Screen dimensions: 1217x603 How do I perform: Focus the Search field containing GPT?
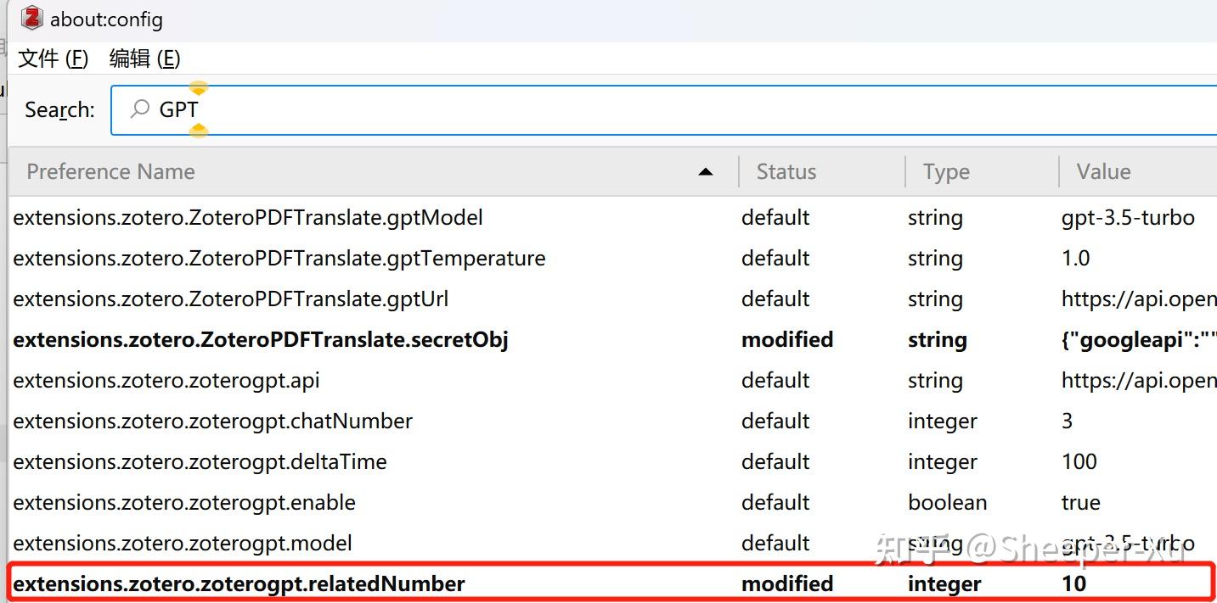point(664,109)
